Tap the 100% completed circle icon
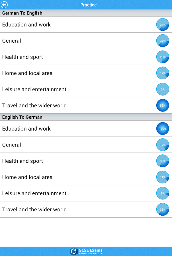 pyautogui.click(x=163, y=129)
